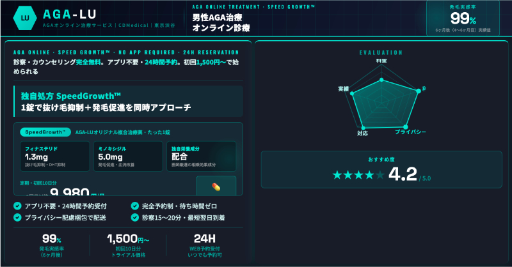Click the check icon beside アプリ不要・24時間予約受付
The image size is (512, 267).
coord(17,206)
